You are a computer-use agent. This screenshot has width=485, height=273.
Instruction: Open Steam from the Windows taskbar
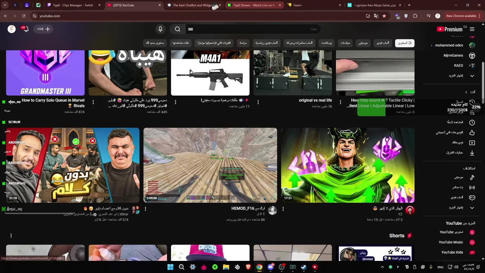304,267
